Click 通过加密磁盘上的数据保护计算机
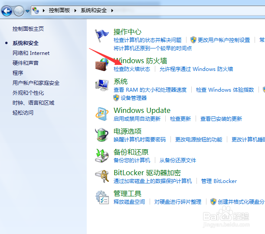This screenshot has width=265, height=234. (x=153, y=181)
